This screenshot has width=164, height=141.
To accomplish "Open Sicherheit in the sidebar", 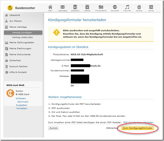I will click(15, 61).
